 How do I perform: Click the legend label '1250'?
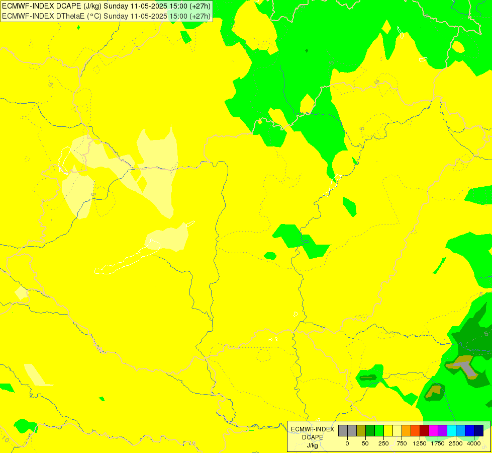pos(420,443)
